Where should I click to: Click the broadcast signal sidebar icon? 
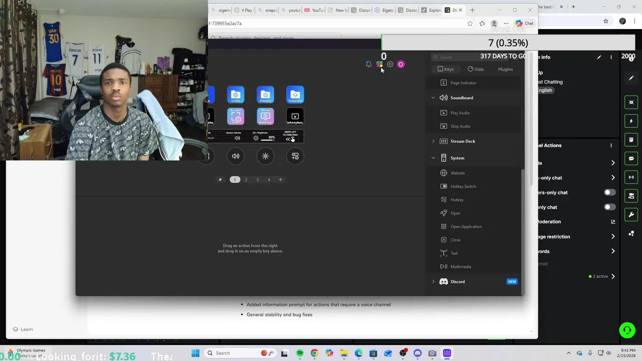click(631, 177)
